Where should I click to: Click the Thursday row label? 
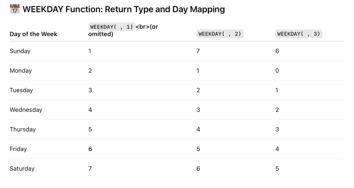click(23, 129)
